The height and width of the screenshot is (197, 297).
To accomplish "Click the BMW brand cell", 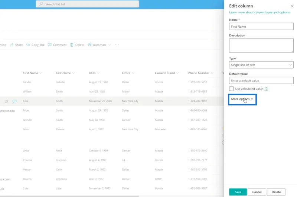I will (x=159, y=179).
